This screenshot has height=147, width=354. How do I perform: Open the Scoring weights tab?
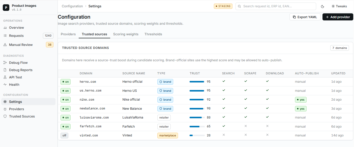[126, 34]
